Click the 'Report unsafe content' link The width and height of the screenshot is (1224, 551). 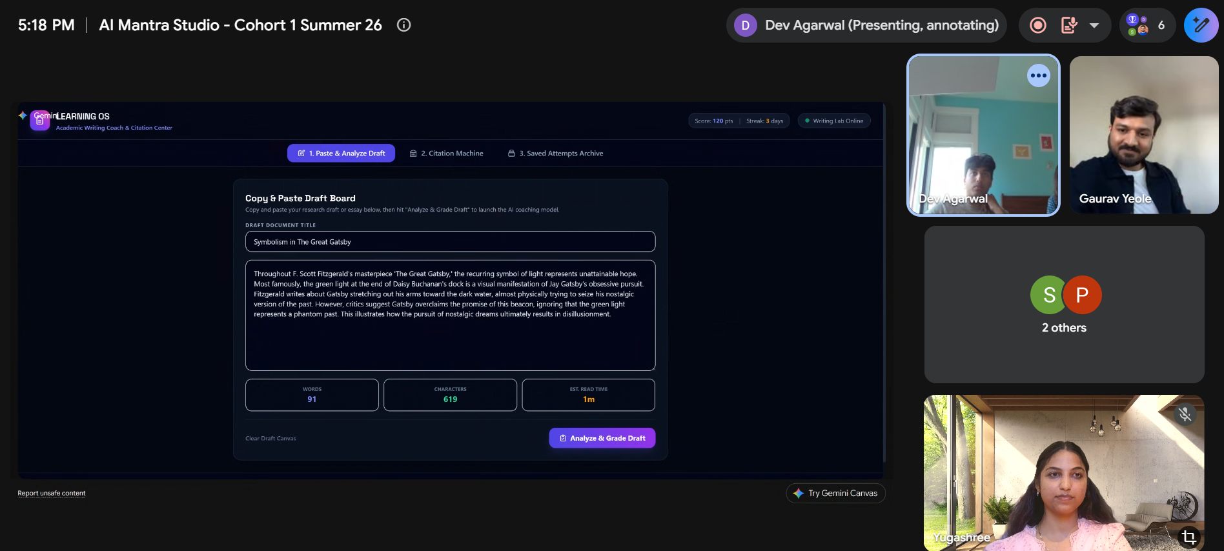[x=52, y=494]
